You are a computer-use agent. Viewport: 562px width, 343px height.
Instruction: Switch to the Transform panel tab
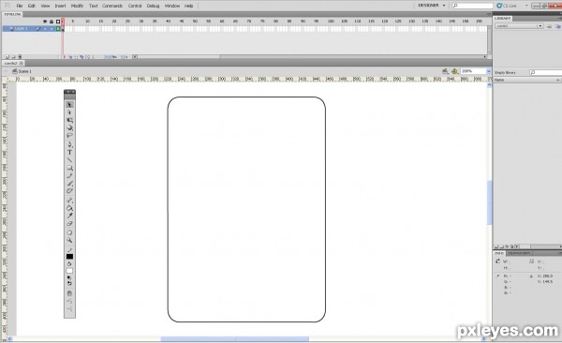(519, 253)
